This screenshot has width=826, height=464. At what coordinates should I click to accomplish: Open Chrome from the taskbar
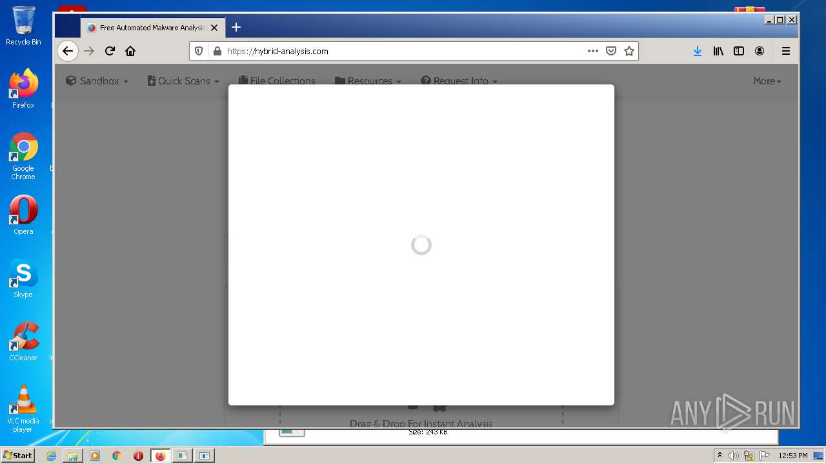tap(117, 456)
